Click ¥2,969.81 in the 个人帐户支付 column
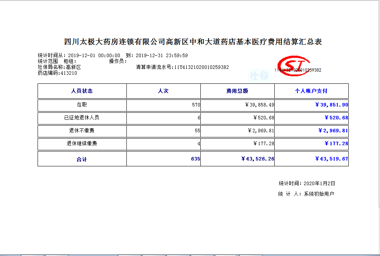This screenshot has height=256, width=380. pyautogui.click(x=333, y=131)
